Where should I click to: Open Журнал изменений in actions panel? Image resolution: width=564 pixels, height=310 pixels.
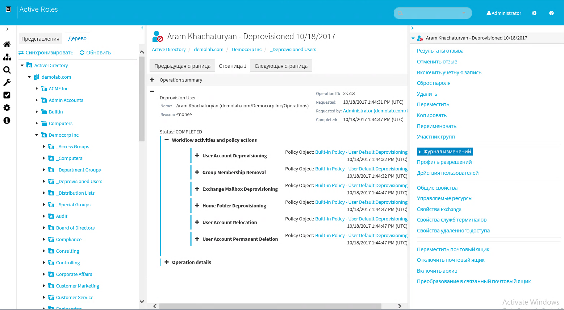click(x=445, y=152)
